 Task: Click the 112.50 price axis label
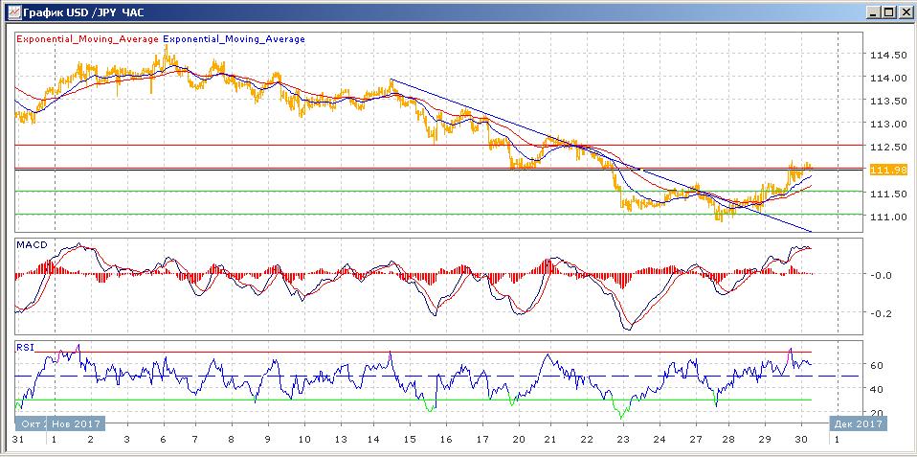[886, 147]
